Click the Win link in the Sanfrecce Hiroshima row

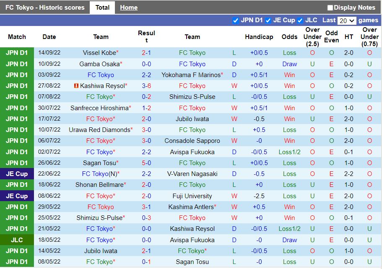pyautogui.click(x=289, y=108)
